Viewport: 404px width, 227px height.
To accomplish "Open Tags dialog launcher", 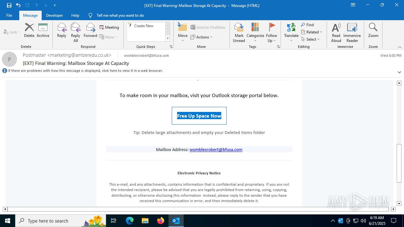I will [x=278, y=47].
